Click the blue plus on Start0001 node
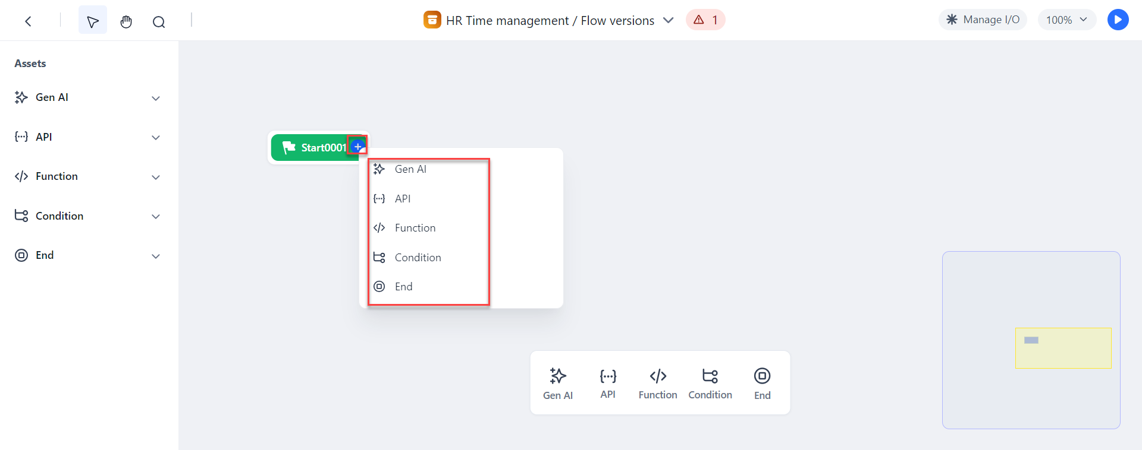 [357, 146]
